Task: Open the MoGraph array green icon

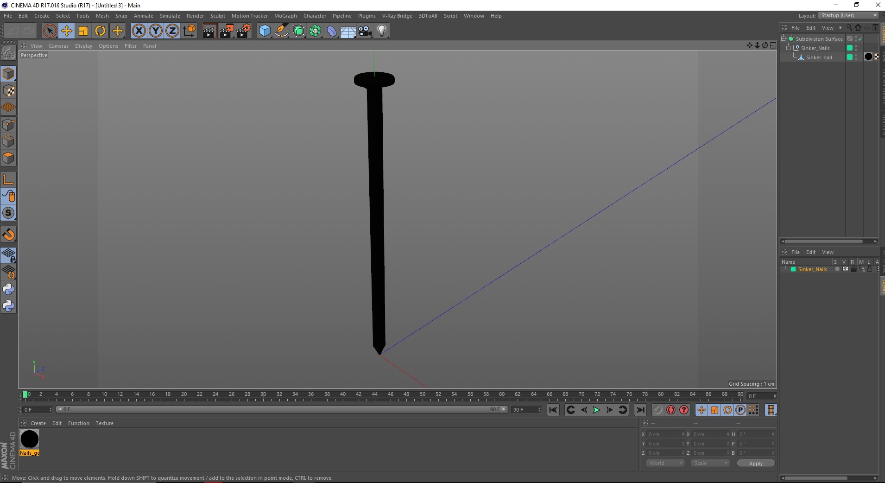Action: (315, 31)
